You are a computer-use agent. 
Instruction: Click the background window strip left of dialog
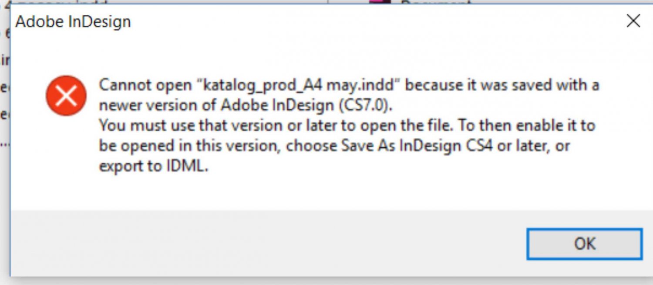[5, 130]
